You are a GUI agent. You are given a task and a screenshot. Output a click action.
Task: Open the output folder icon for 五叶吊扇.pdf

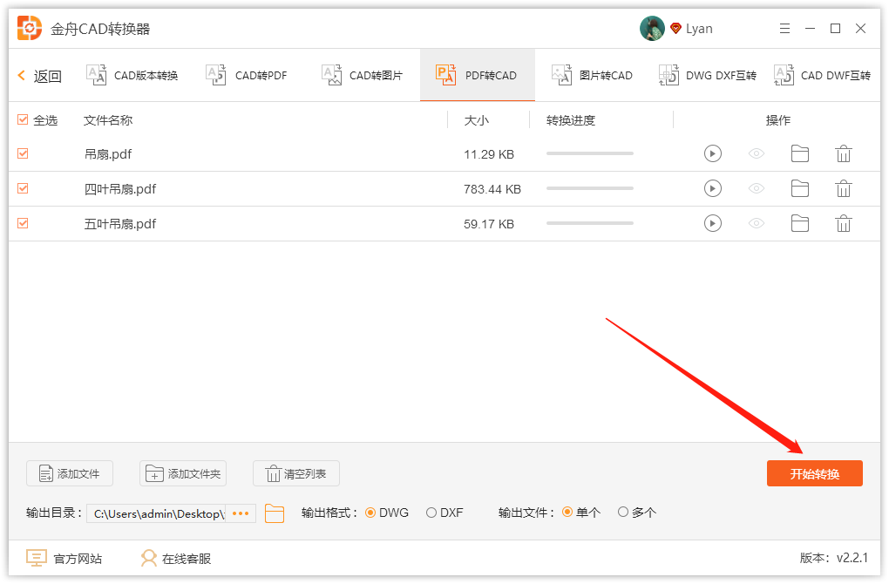click(800, 223)
